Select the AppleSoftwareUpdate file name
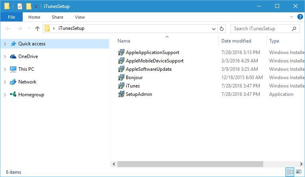305x177 pixels. 149,69
